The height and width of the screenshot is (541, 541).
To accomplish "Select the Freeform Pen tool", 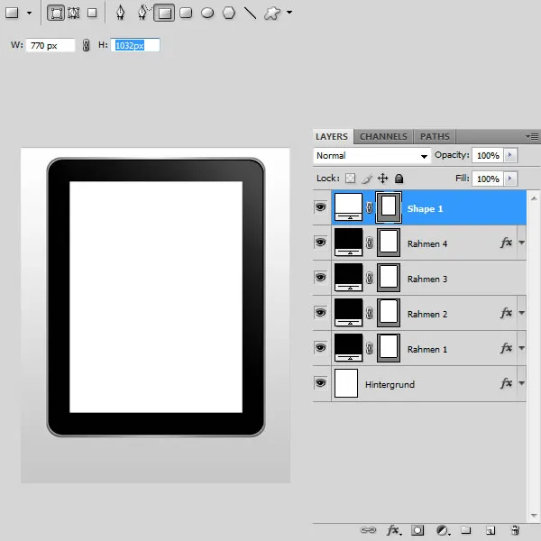I will 142,13.
